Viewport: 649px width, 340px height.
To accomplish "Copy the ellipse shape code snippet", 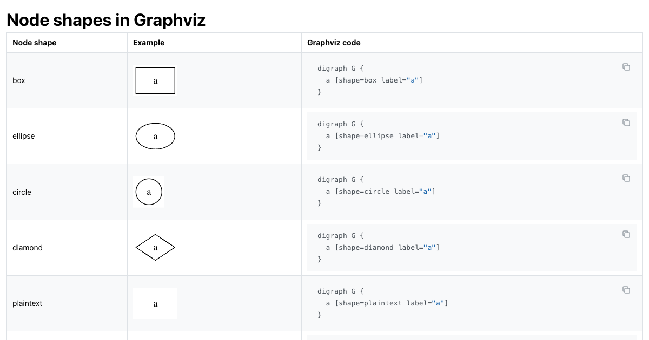I will [x=626, y=123].
